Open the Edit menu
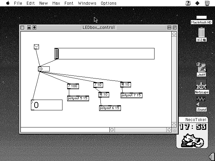This screenshot has height=161, width=215. pyautogui.click(x=31, y=3)
